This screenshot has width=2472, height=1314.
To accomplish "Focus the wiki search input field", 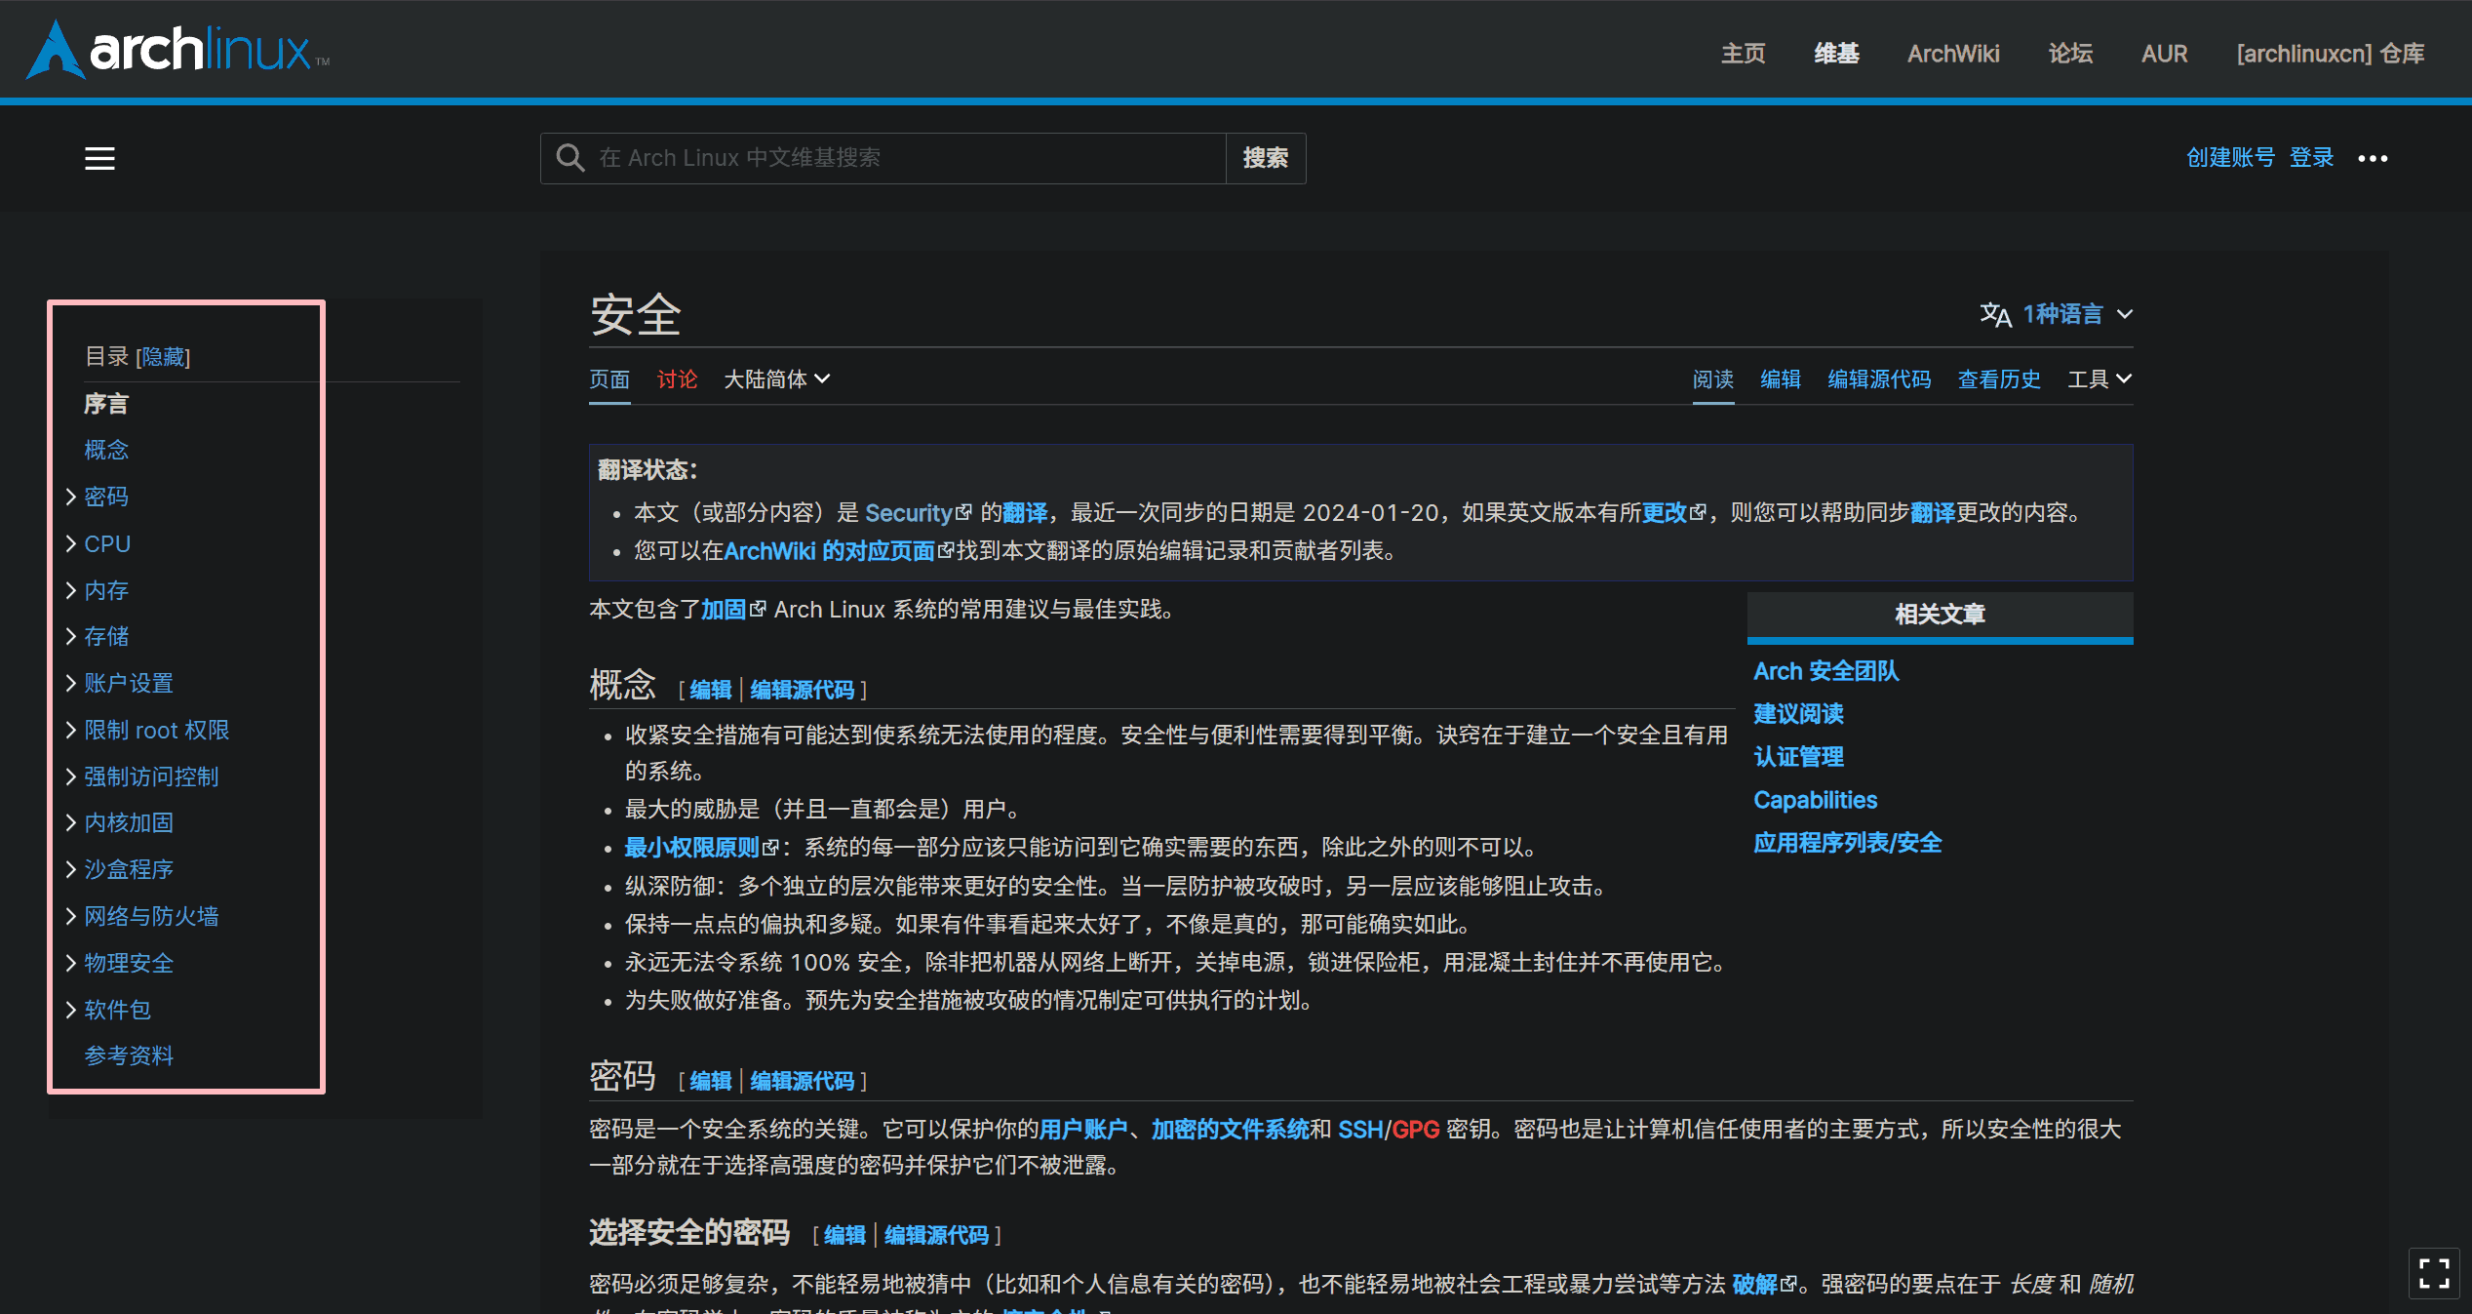I will coord(883,158).
